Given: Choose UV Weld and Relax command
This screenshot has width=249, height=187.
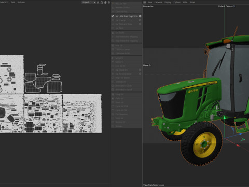Looking at the screenshot, I should click(x=127, y=24).
